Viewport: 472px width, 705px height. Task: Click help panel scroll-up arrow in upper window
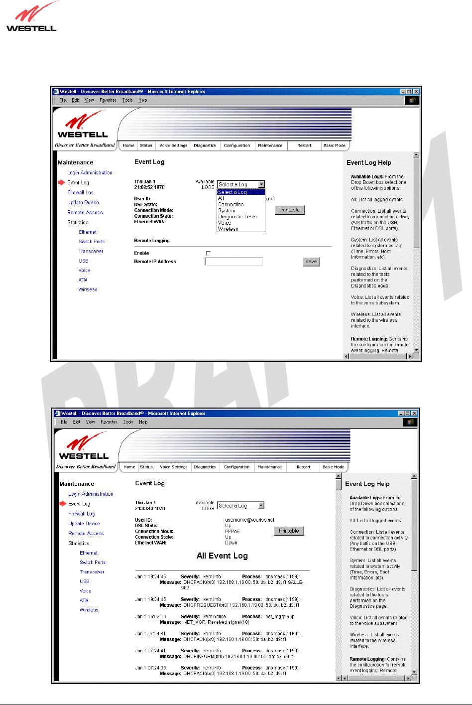416,154
